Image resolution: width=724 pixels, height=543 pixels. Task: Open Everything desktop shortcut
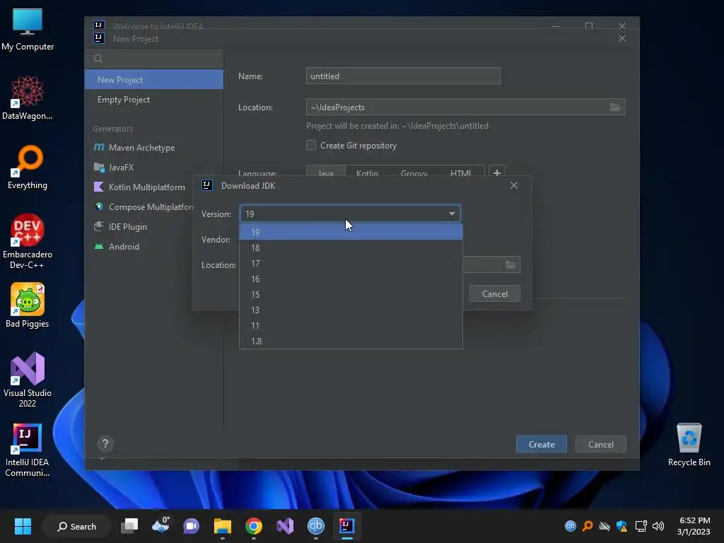28,167
